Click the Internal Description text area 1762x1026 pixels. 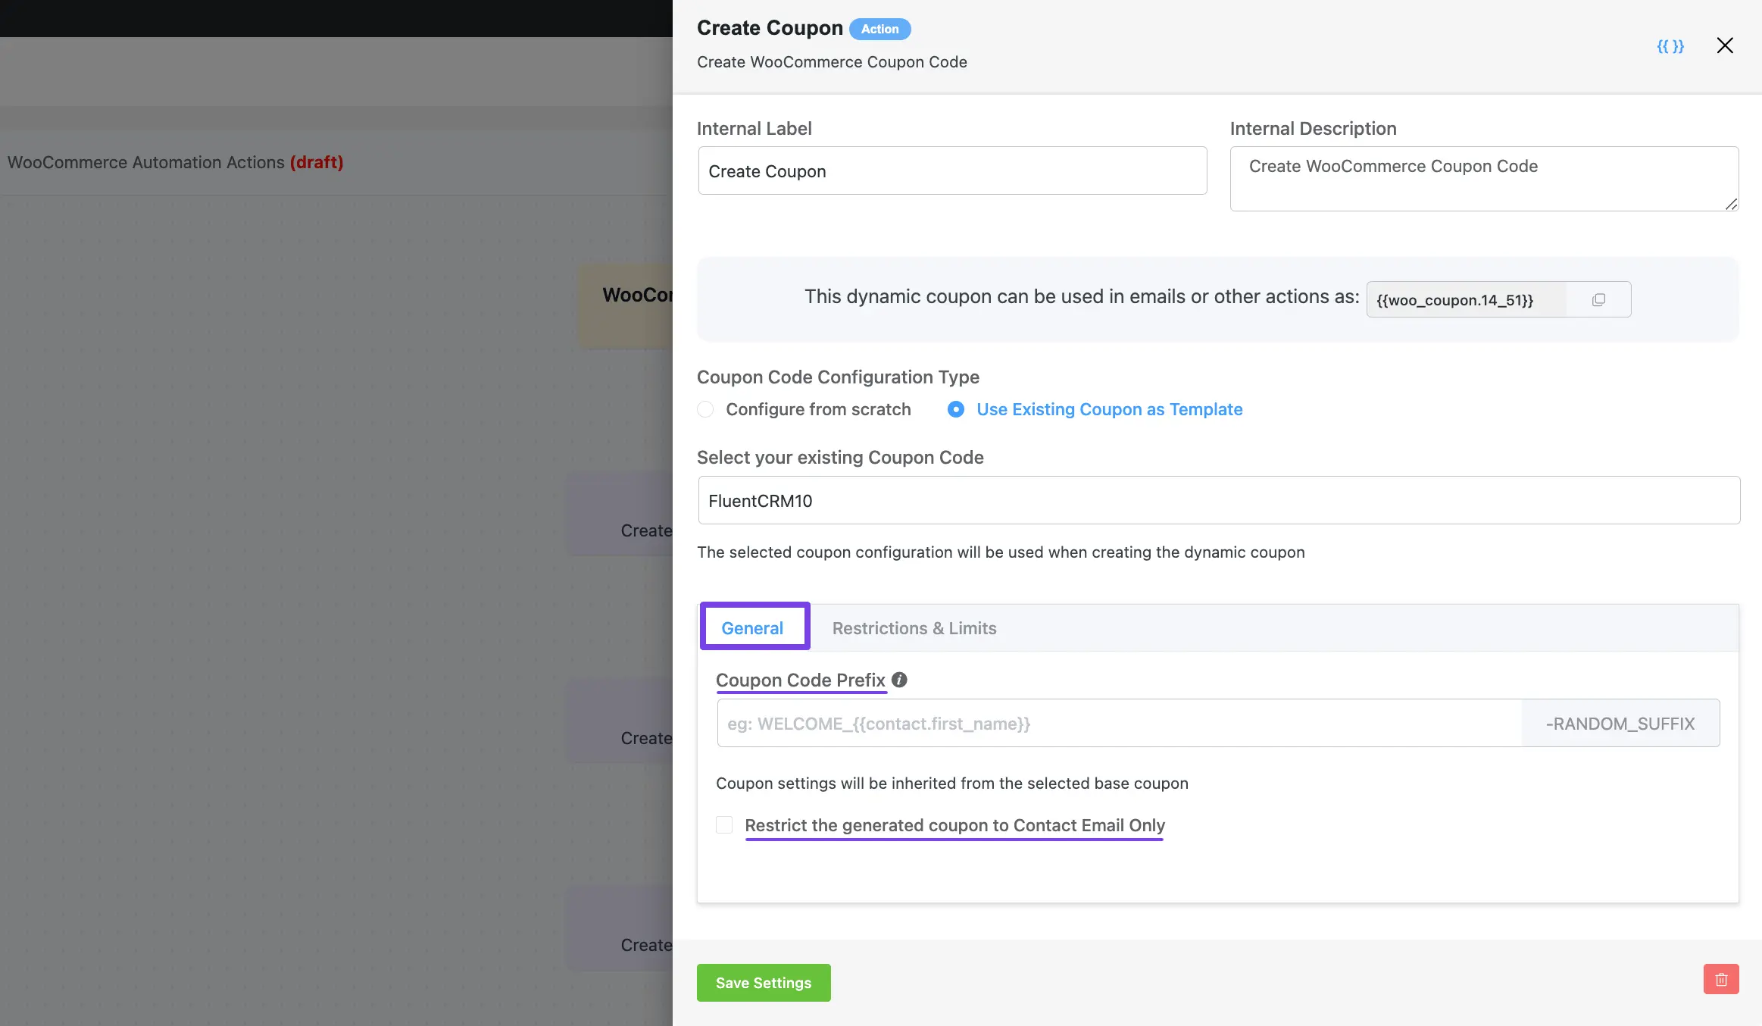coord(1483,177)
